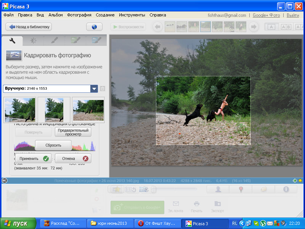
Task: Open the crop size 'Вручную' dropdown
Action: tap(94, 89)
